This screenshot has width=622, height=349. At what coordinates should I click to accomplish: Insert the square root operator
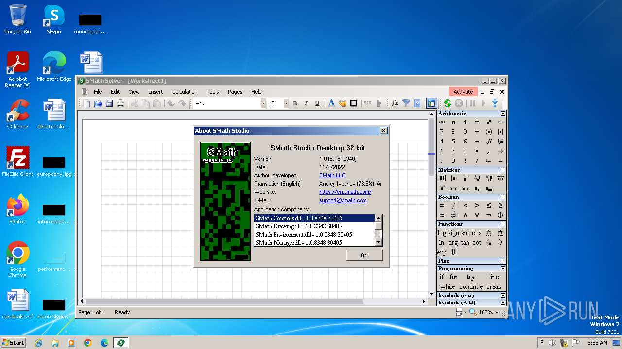(489, 142)
